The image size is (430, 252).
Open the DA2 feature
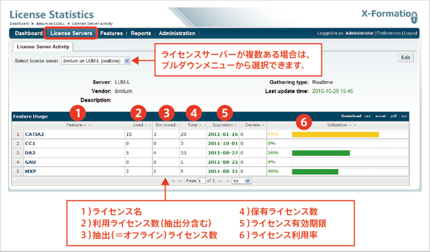30,153
